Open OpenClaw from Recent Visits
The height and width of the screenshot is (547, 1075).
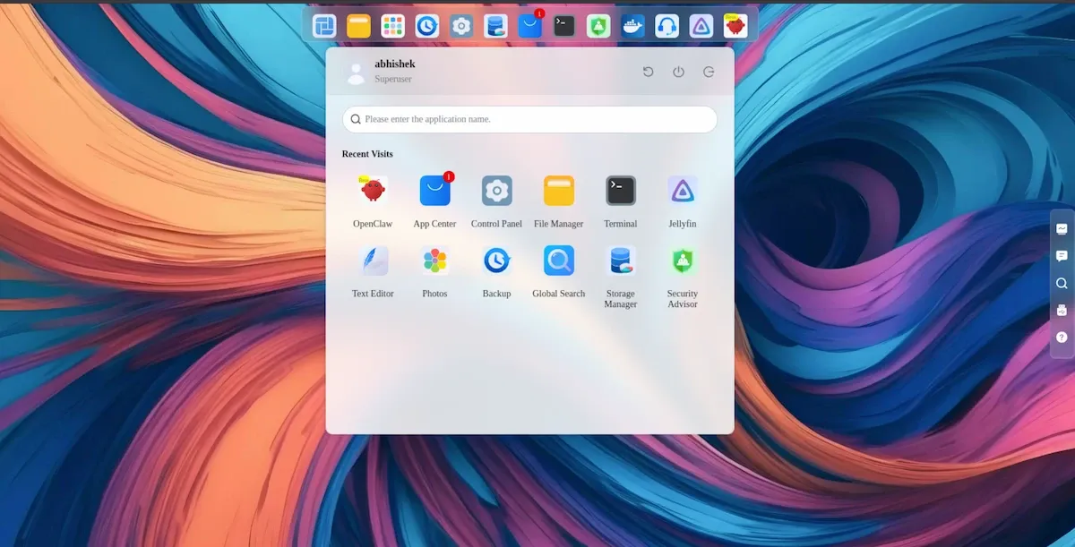coord(373,191)
